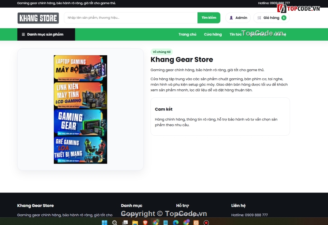The width and height of the screenshot is (328, 225).
Task: Click the footer Hỗ trợ heading
Action: pyautogui.click(x=182, y=206)
